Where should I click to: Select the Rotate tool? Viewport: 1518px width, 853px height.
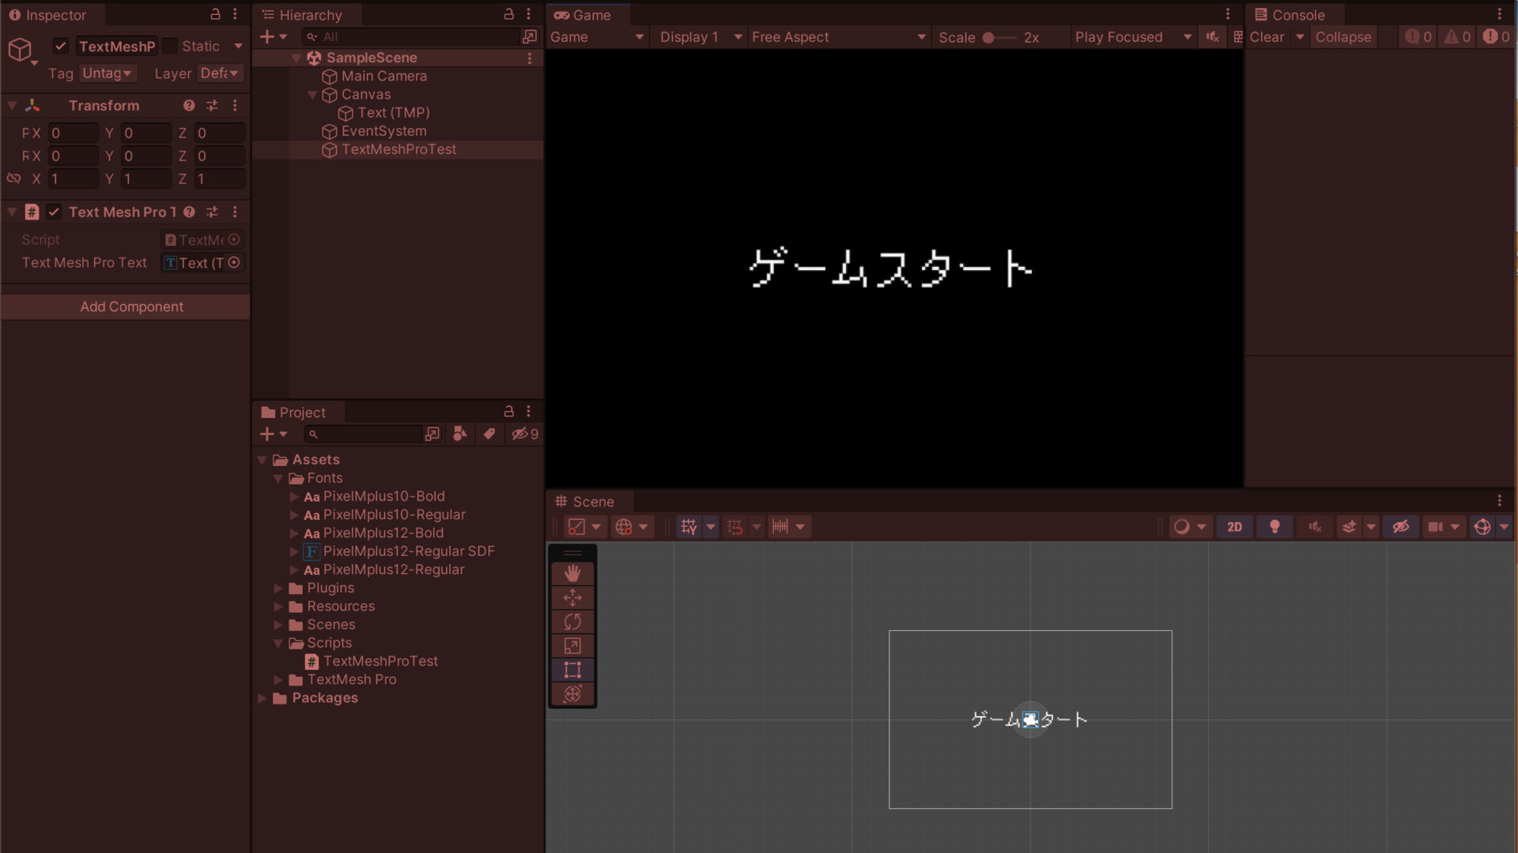tap(572, 622)
